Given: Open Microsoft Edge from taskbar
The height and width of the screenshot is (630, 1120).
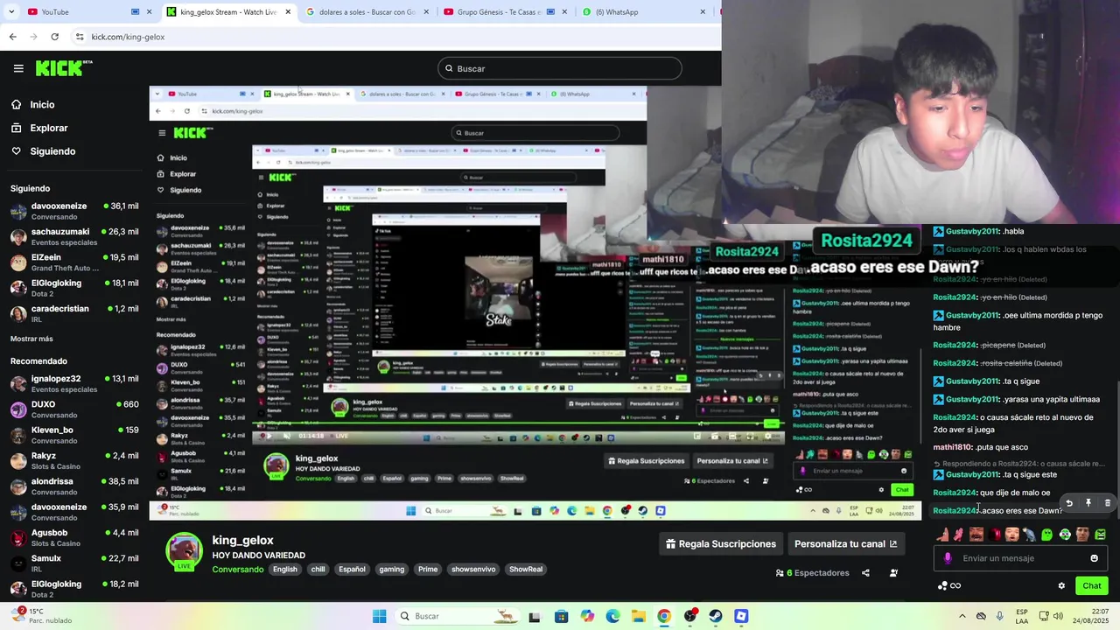Looking at the screenshot, I should coord(612,616).
